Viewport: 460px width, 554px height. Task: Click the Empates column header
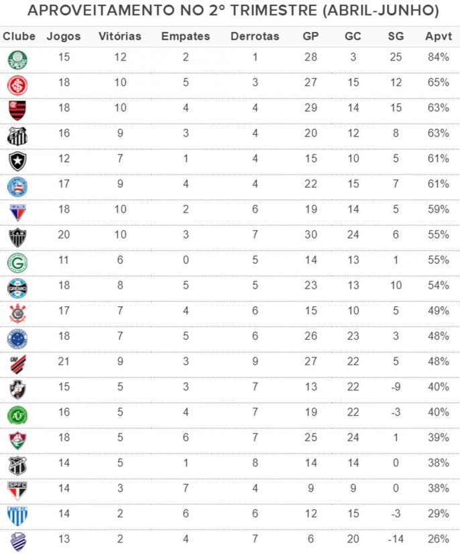click(x=186, y=36)
